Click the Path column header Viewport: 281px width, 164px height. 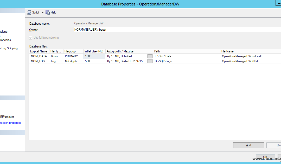tap(186, 51)
